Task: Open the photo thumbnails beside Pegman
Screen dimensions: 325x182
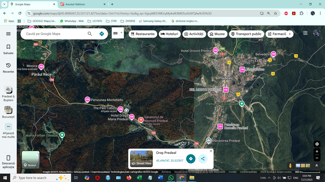Action: click(303, 166)
